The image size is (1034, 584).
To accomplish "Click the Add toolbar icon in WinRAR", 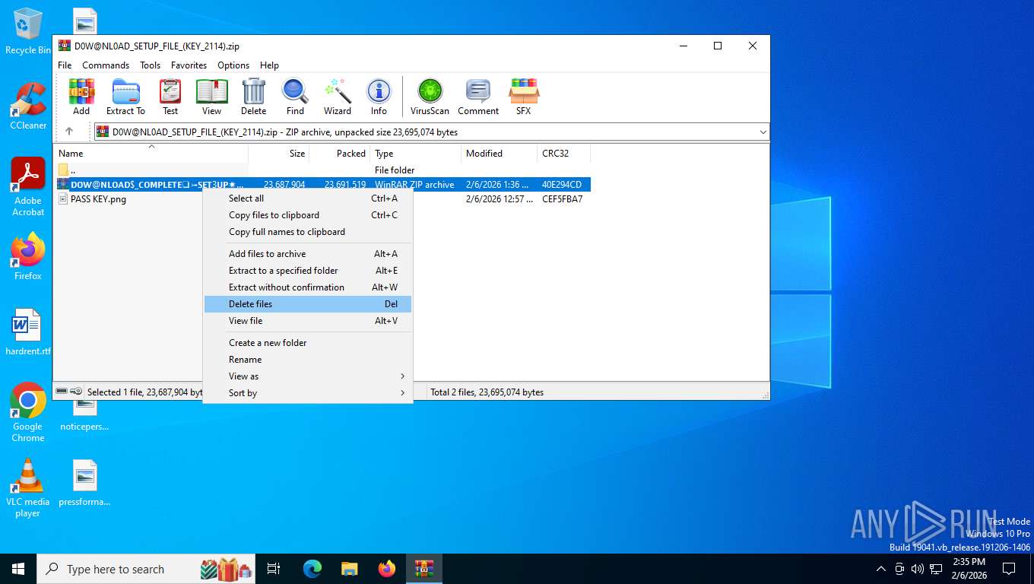I will [x=81, y=97].
